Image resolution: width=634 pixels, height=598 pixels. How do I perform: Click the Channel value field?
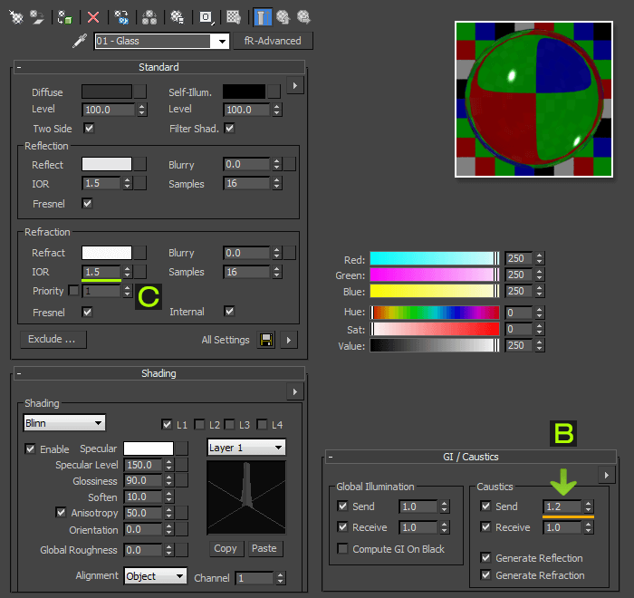click(x=255, y=578)
